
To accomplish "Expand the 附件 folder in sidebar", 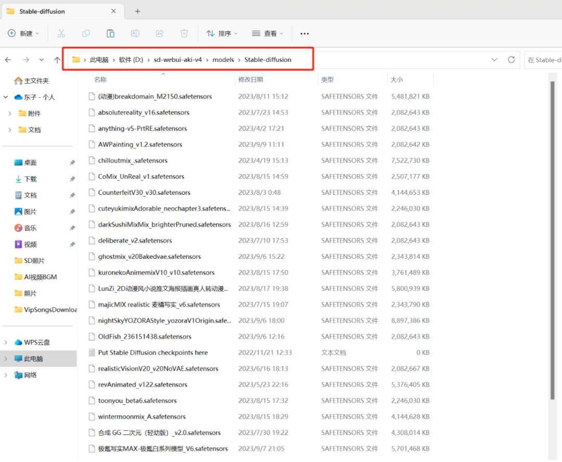I will 10,113.
